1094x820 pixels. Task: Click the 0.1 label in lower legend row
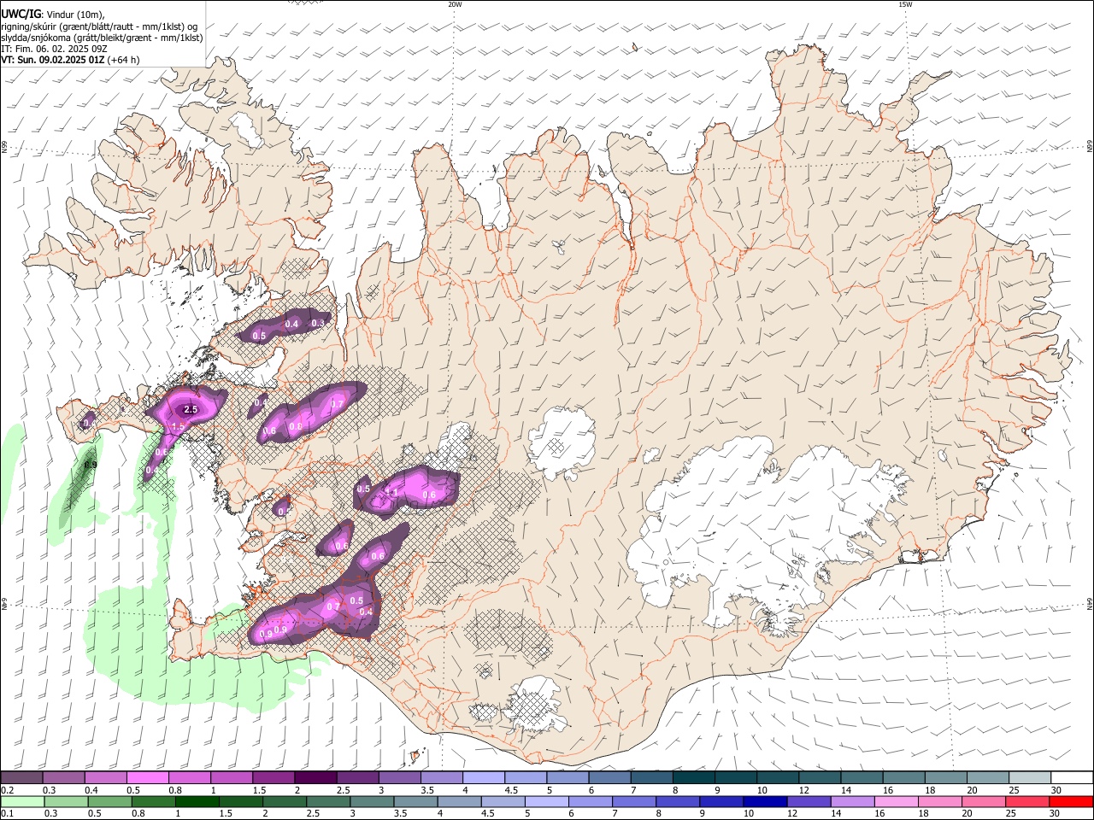point(7,814)
